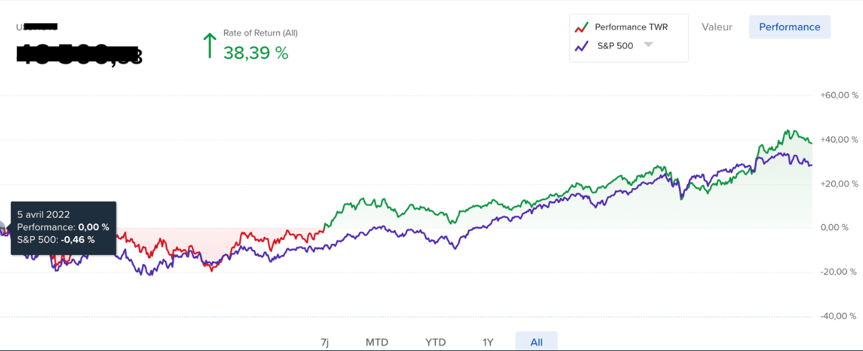
Task: Click the 5 avril 2022 tooltip date
Action: (x=43, y=214)
